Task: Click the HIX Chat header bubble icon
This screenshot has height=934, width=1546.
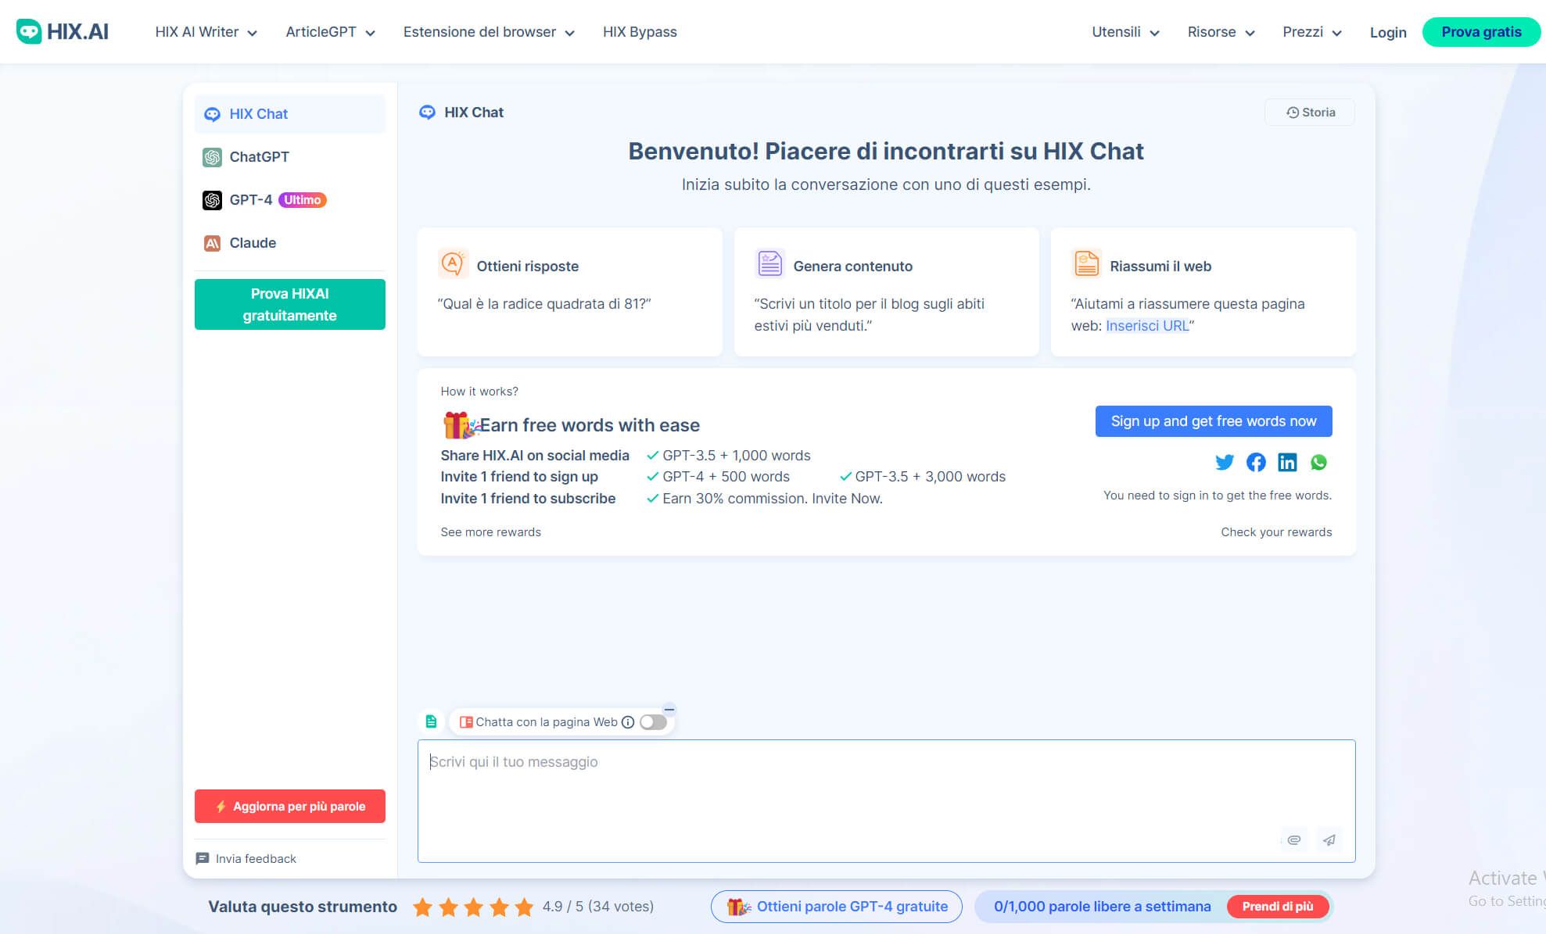Action: (x=427, y=113)
